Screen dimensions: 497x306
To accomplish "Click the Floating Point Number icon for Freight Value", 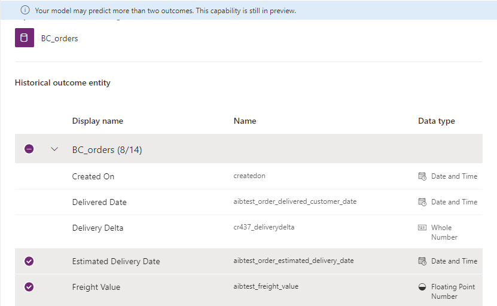I will (x=422, y=287).
